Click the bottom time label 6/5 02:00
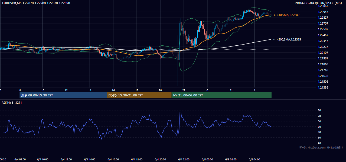346x162 pixels. click(x=231, y=160)
